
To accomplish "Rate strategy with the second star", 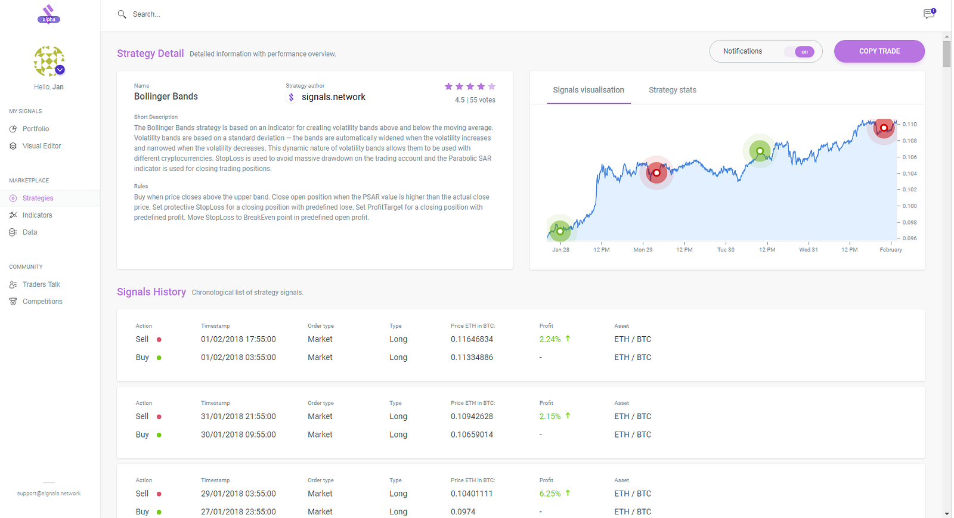I will coord(459,86).
